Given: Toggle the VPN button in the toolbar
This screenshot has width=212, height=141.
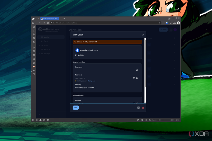Looking at the screenshot, I should (x=174, y=23).
